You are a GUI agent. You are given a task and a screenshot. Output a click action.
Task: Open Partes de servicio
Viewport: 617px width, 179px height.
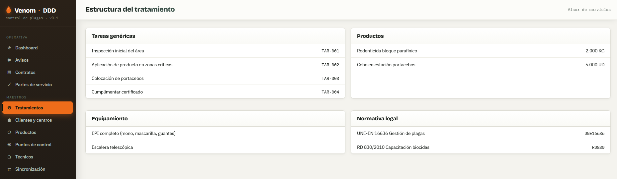tap(38, 85)
